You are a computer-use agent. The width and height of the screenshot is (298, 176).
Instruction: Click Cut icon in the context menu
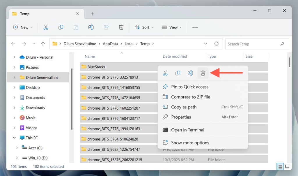pos(165,73)
